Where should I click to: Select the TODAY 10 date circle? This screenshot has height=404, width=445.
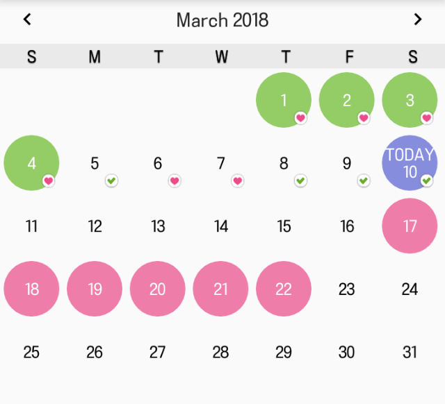[x=410, y=162]
